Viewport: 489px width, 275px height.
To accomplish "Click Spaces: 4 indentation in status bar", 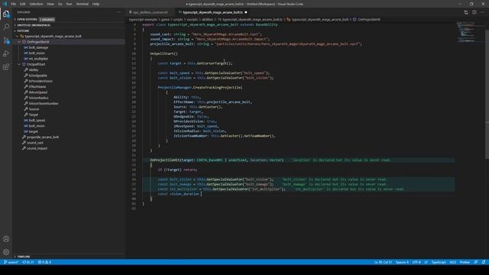I will click(402, 262).
